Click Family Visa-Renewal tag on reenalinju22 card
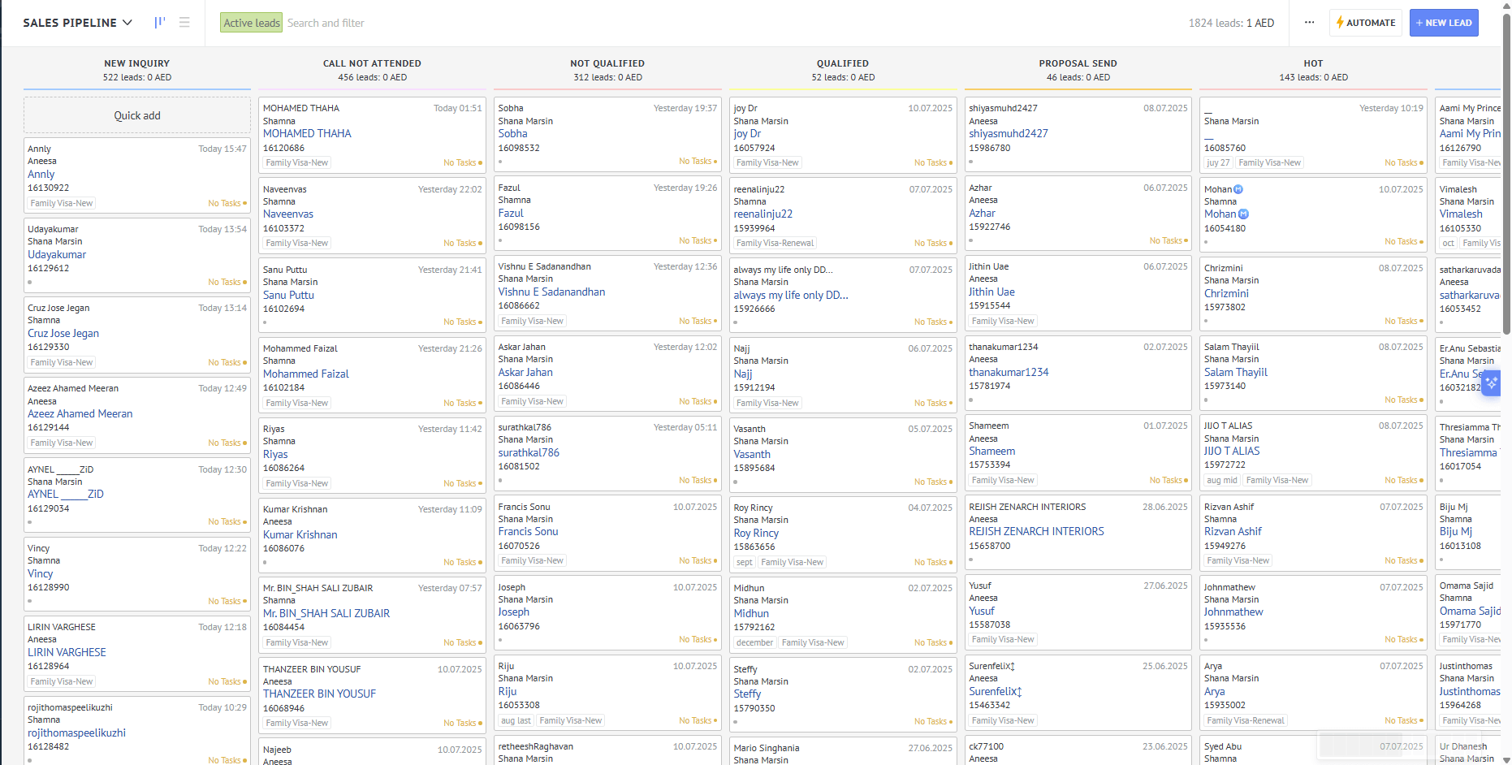Screen dimensions: 1512x765 click(775, 243)
